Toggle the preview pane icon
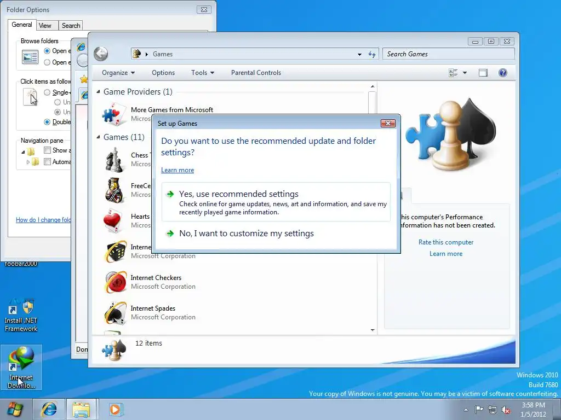The width and height of the screenshot is (561, 420). [x=483, y=73]
